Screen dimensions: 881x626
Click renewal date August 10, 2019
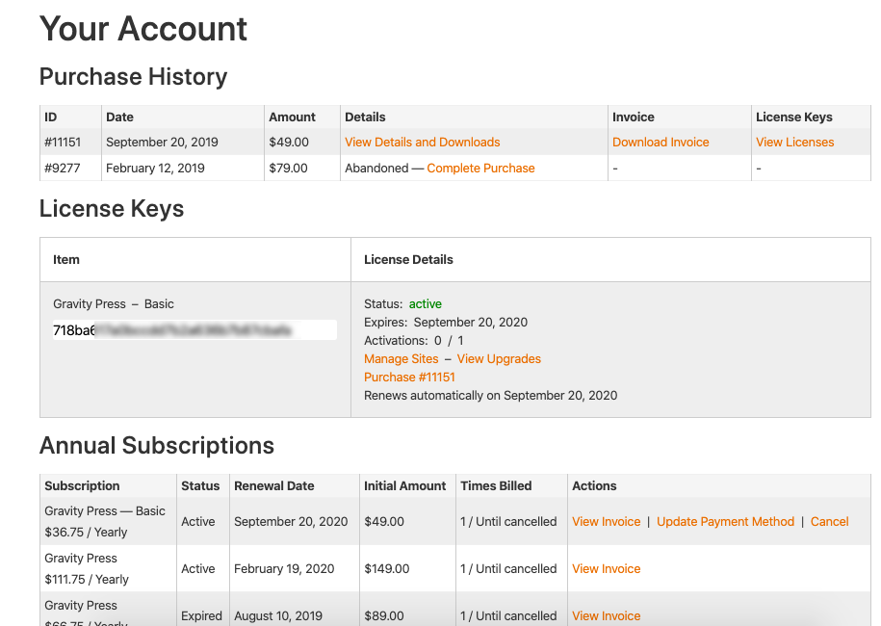278,615
